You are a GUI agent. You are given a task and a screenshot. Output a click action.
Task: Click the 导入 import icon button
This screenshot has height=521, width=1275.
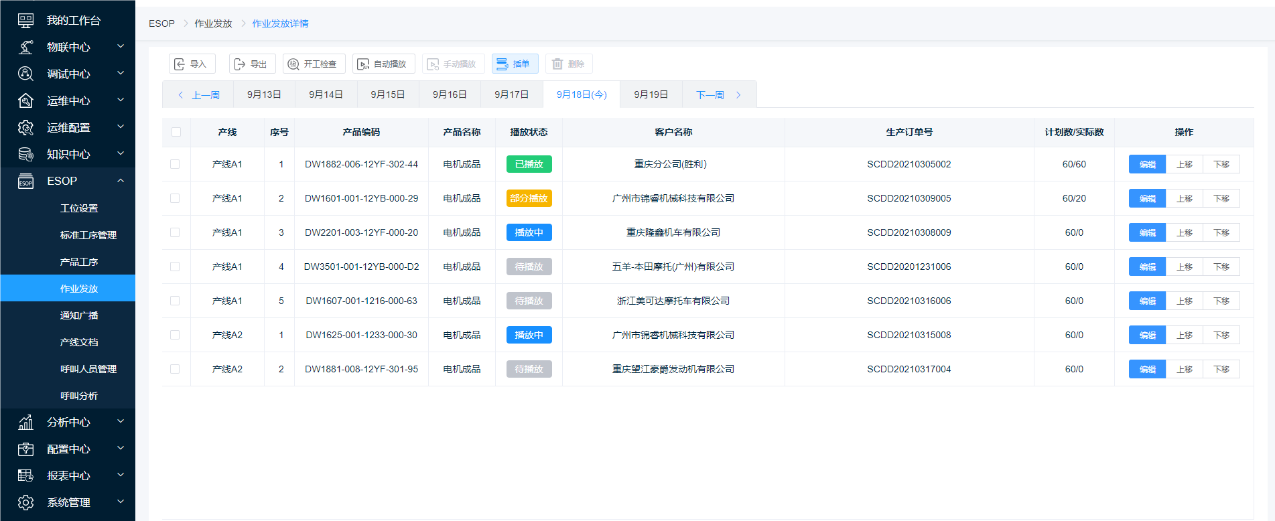coord(180,64)
